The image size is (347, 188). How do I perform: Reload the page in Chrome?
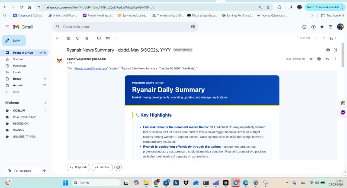coord(21,7)
